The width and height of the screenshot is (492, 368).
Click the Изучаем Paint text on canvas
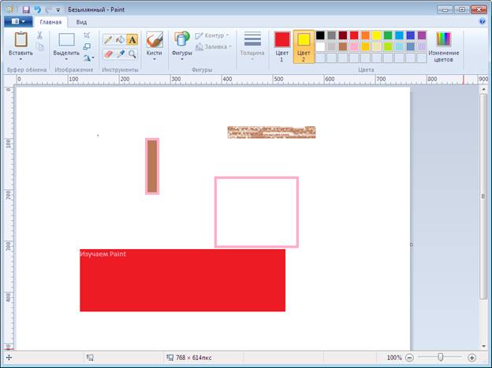(x=103, y=254)
